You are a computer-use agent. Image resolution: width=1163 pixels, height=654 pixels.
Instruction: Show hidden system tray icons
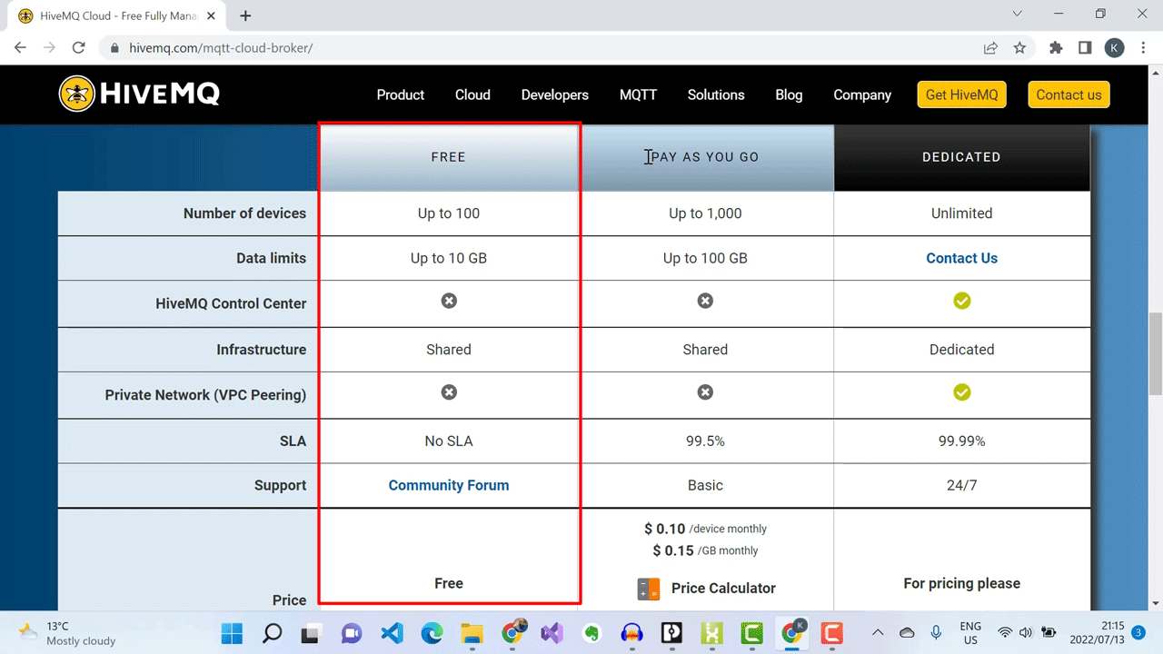click(878, 632)
